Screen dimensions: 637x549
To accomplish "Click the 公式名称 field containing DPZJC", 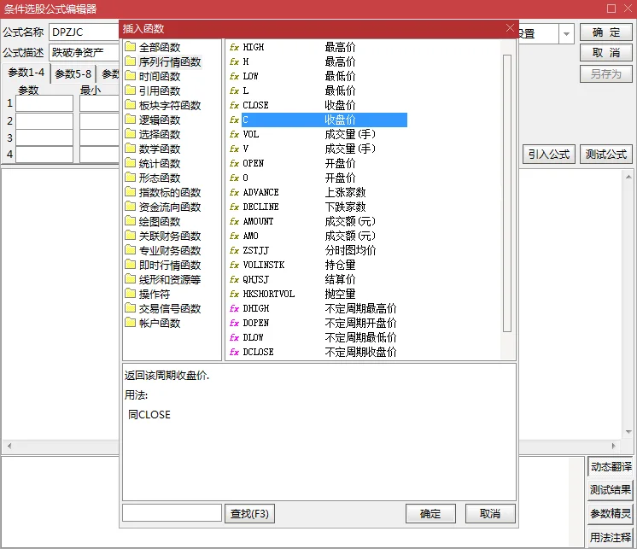I will [x=84, y=32].
